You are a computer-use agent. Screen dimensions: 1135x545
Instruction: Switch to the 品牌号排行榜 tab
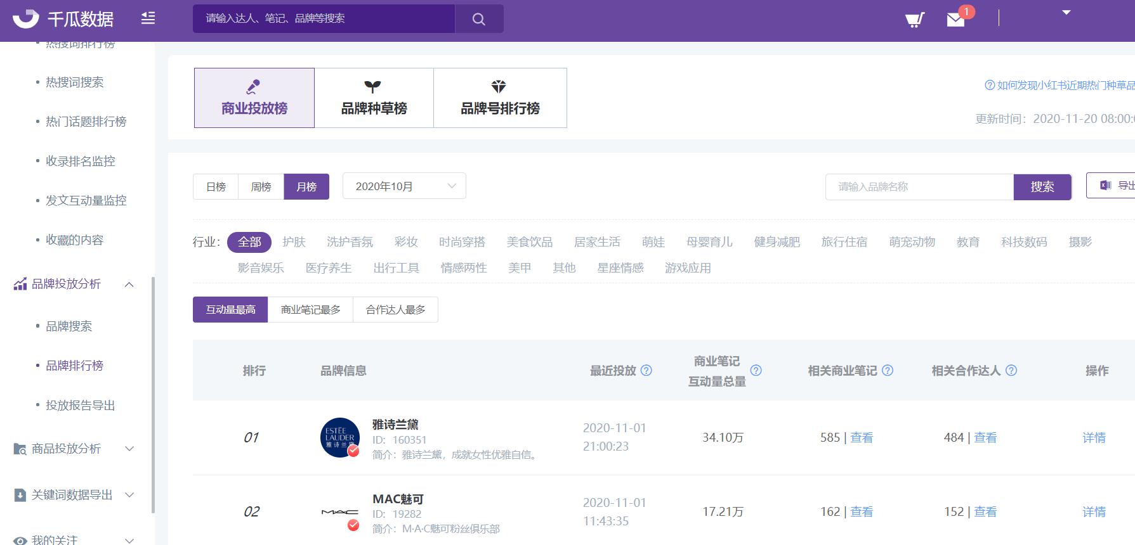tap(500, 98)
